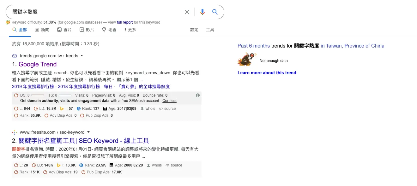Open whois for the Google Trend result
This screenshot has width=417, height=186.
pyautogui.click(x=148, y=109)
